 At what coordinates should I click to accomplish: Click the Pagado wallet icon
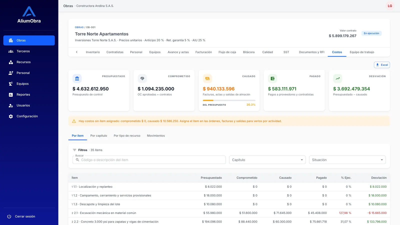click(x=272, y=78)
